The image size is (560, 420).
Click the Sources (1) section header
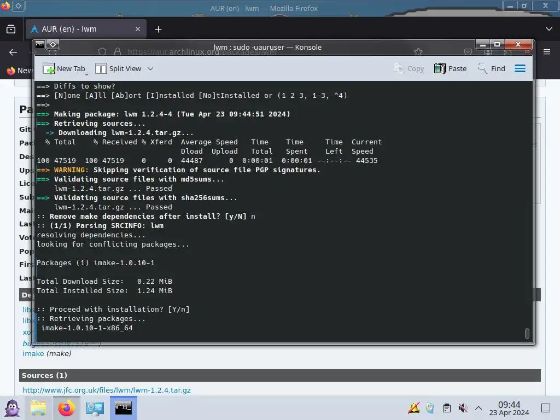(279, 375)
